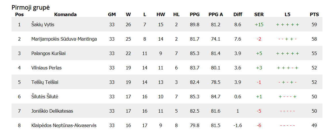Screen dimensions: 336x134
Task: Click the Komanda column header
Action: coord(65,14)
